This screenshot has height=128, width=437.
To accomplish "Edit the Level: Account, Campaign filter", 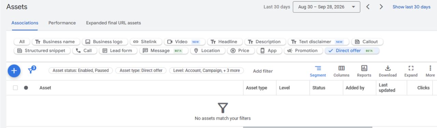I will click(207, 71).
